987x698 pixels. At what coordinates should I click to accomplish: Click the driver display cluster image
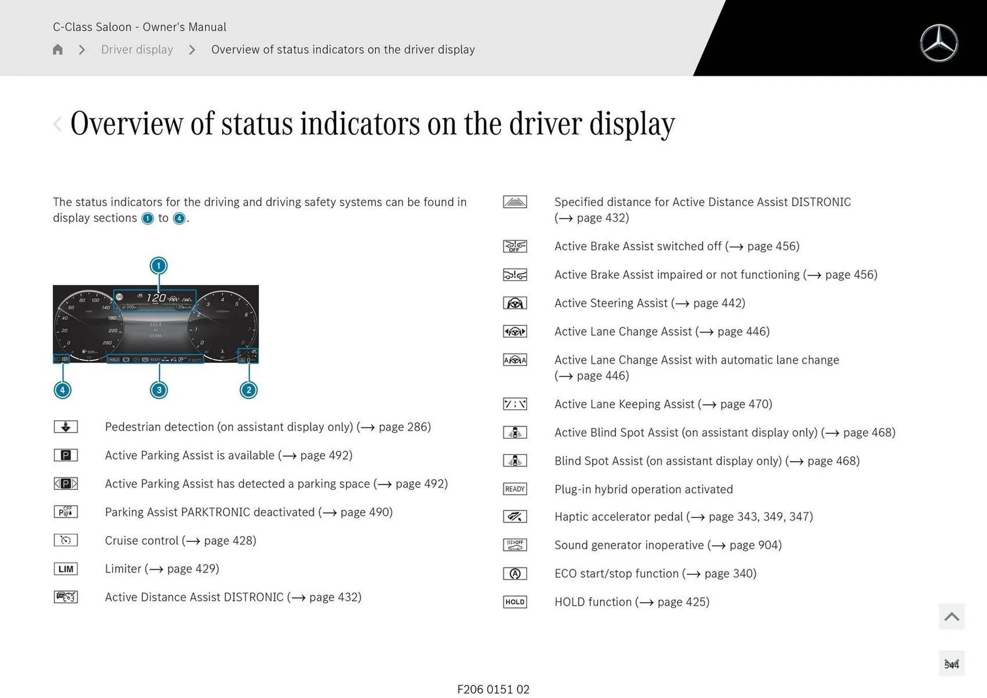pyautogui.click(x=155, y=324)
